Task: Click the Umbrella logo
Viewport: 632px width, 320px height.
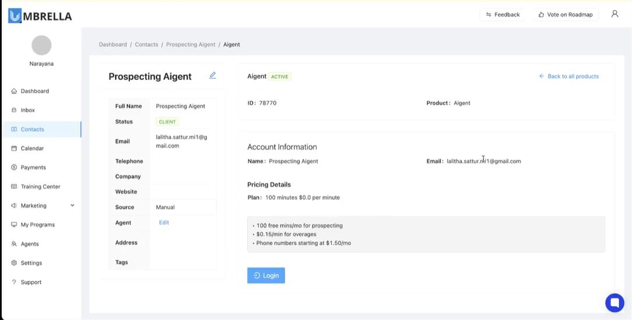Action: 40,16
